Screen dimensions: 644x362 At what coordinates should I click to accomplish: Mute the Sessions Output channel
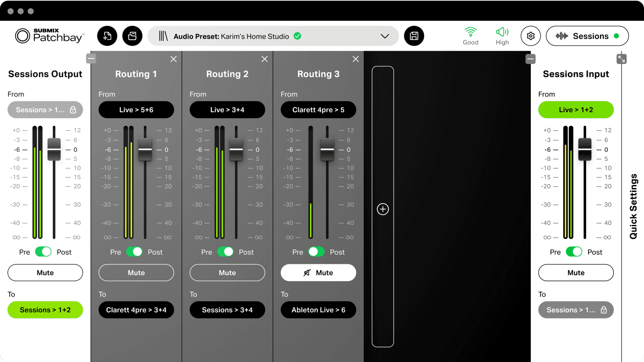pos(45,272)
